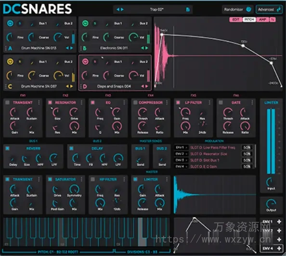Remove ENV 1 modulation row with x
286x256 pixels.
(x=186, y=148)
